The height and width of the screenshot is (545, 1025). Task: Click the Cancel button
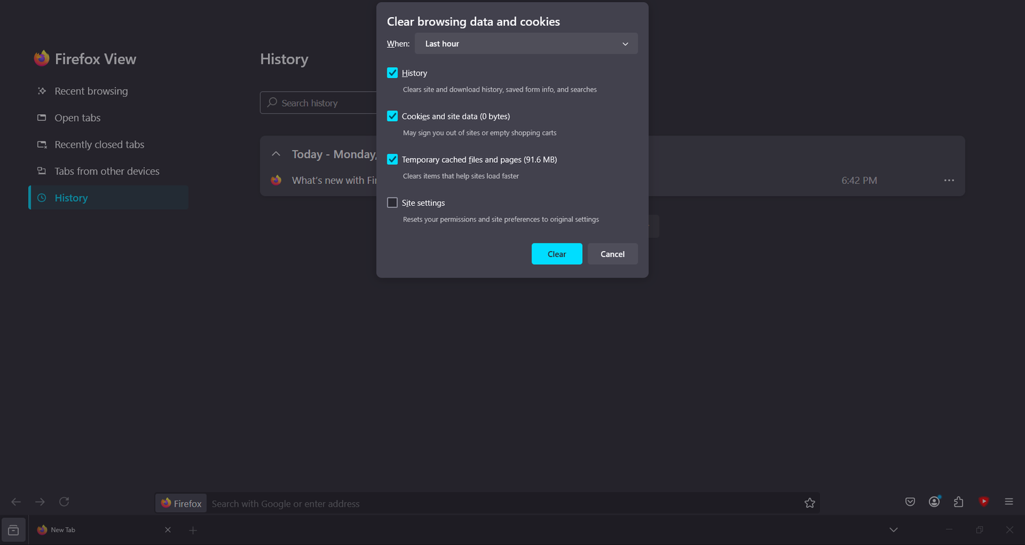click(x=612, y=254)
